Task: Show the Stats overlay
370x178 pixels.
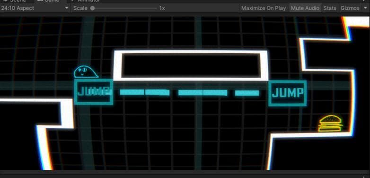Action: [330, 8]
